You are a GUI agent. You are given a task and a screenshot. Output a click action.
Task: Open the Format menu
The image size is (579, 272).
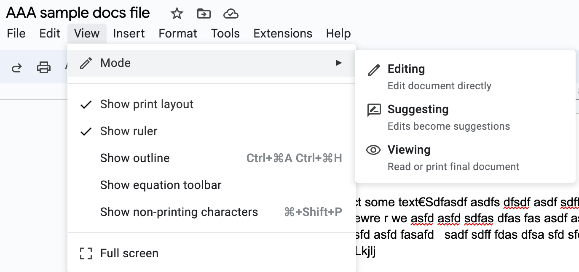point(178,34)
